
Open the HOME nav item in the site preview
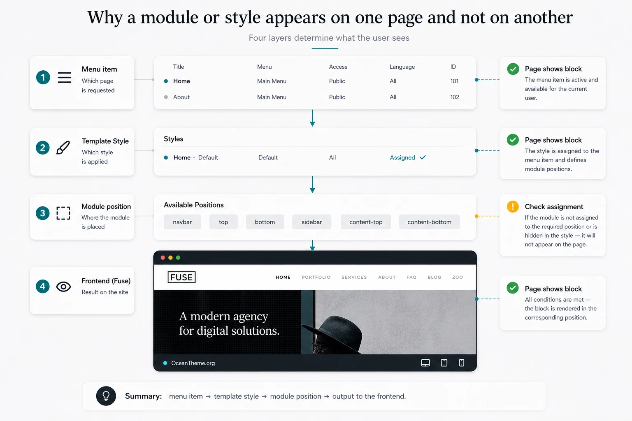283,278
